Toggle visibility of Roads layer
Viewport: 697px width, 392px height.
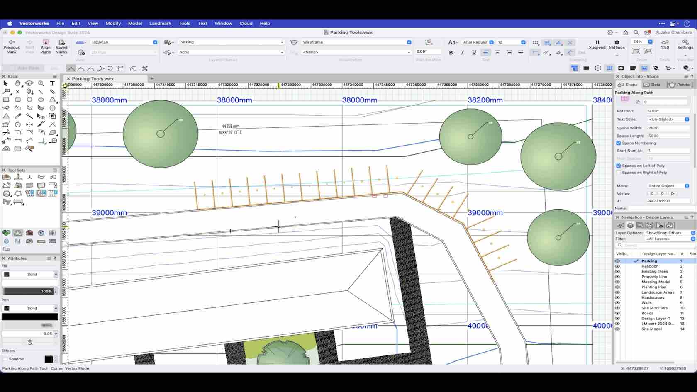click(x=617, y=313)
